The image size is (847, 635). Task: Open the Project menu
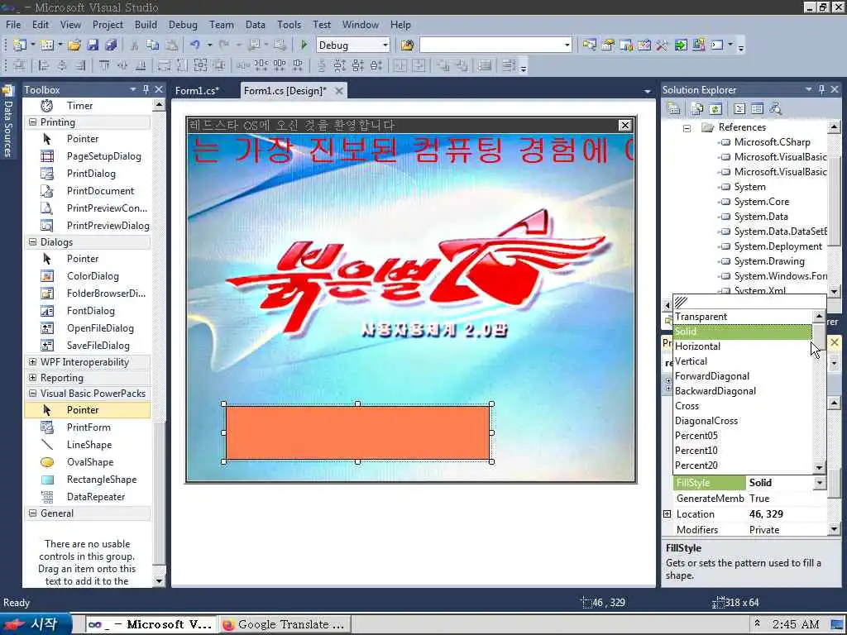click(108, 25)
